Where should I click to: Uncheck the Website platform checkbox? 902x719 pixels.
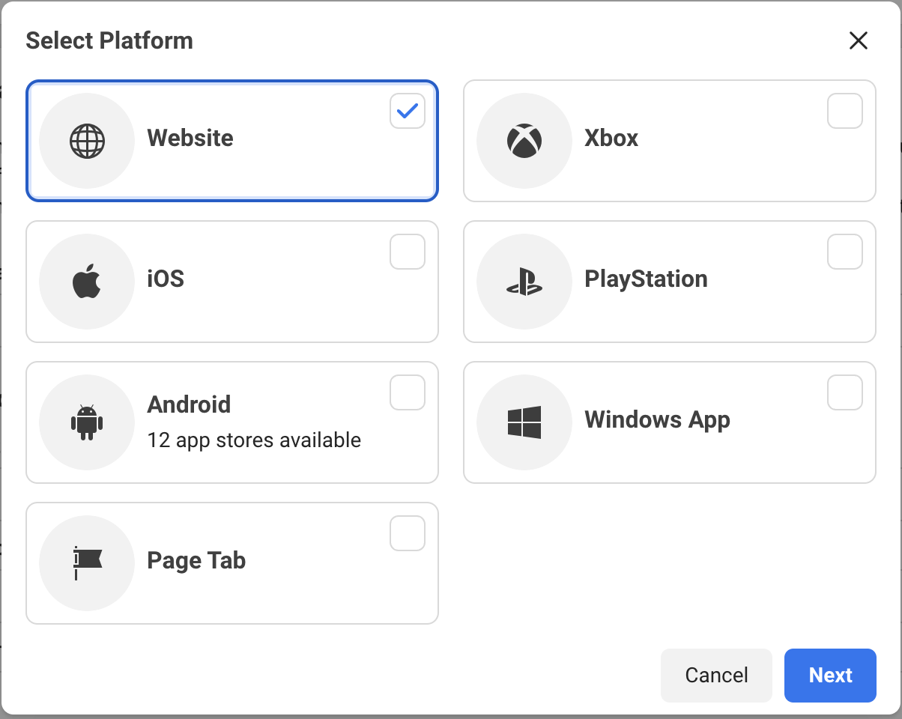click(408, 111)
